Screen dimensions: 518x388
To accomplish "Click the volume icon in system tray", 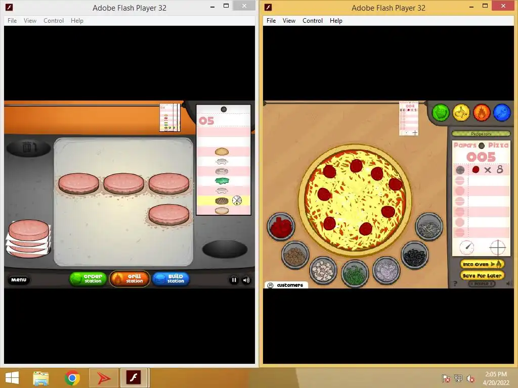I will (x=470, y=378).
